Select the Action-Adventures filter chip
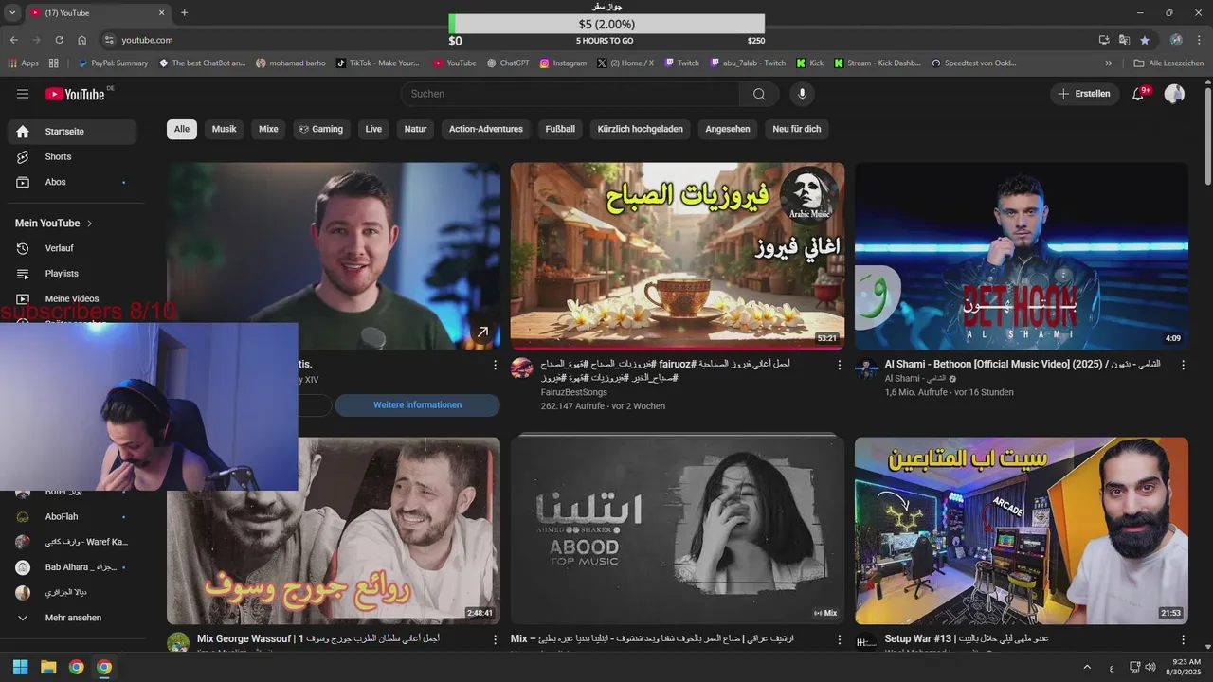The height and width of the screenshot is (682, 1213). (x=486, y=129)
